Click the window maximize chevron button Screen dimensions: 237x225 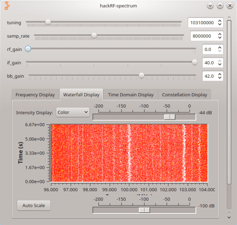coord(220,6)
